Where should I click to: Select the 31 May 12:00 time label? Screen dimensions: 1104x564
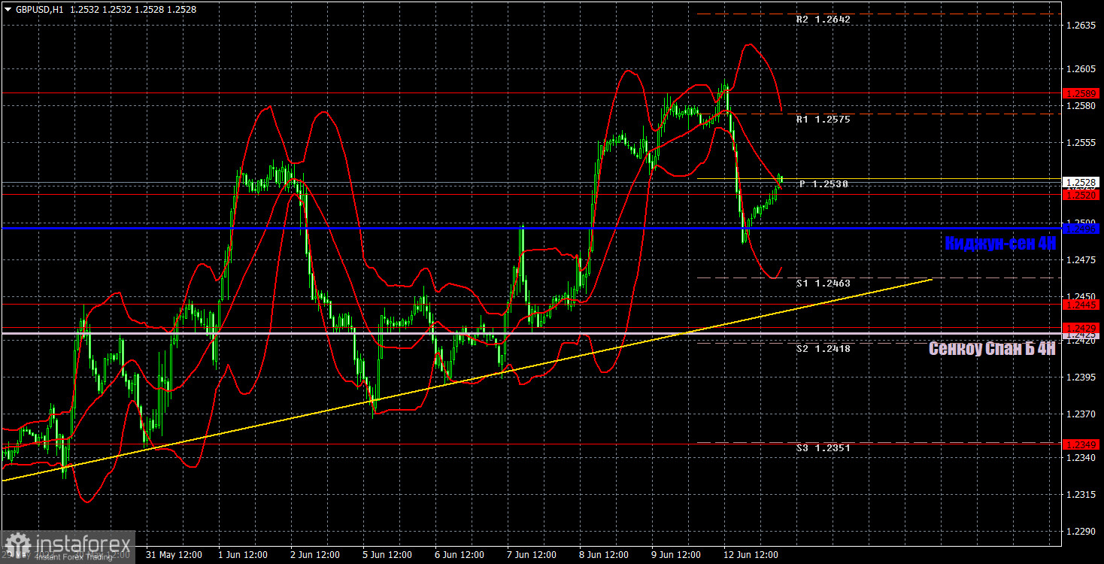click(174, 555)
